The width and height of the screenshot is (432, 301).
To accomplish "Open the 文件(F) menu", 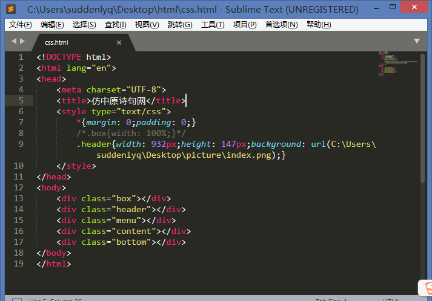I will click(20, 25).
